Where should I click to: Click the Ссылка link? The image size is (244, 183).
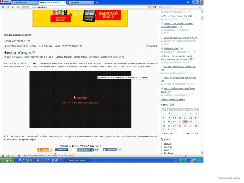153,46
